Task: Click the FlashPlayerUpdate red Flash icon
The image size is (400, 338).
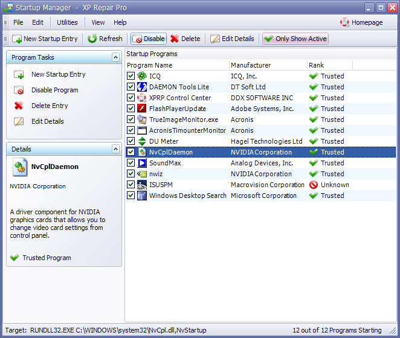Action: 142,109
